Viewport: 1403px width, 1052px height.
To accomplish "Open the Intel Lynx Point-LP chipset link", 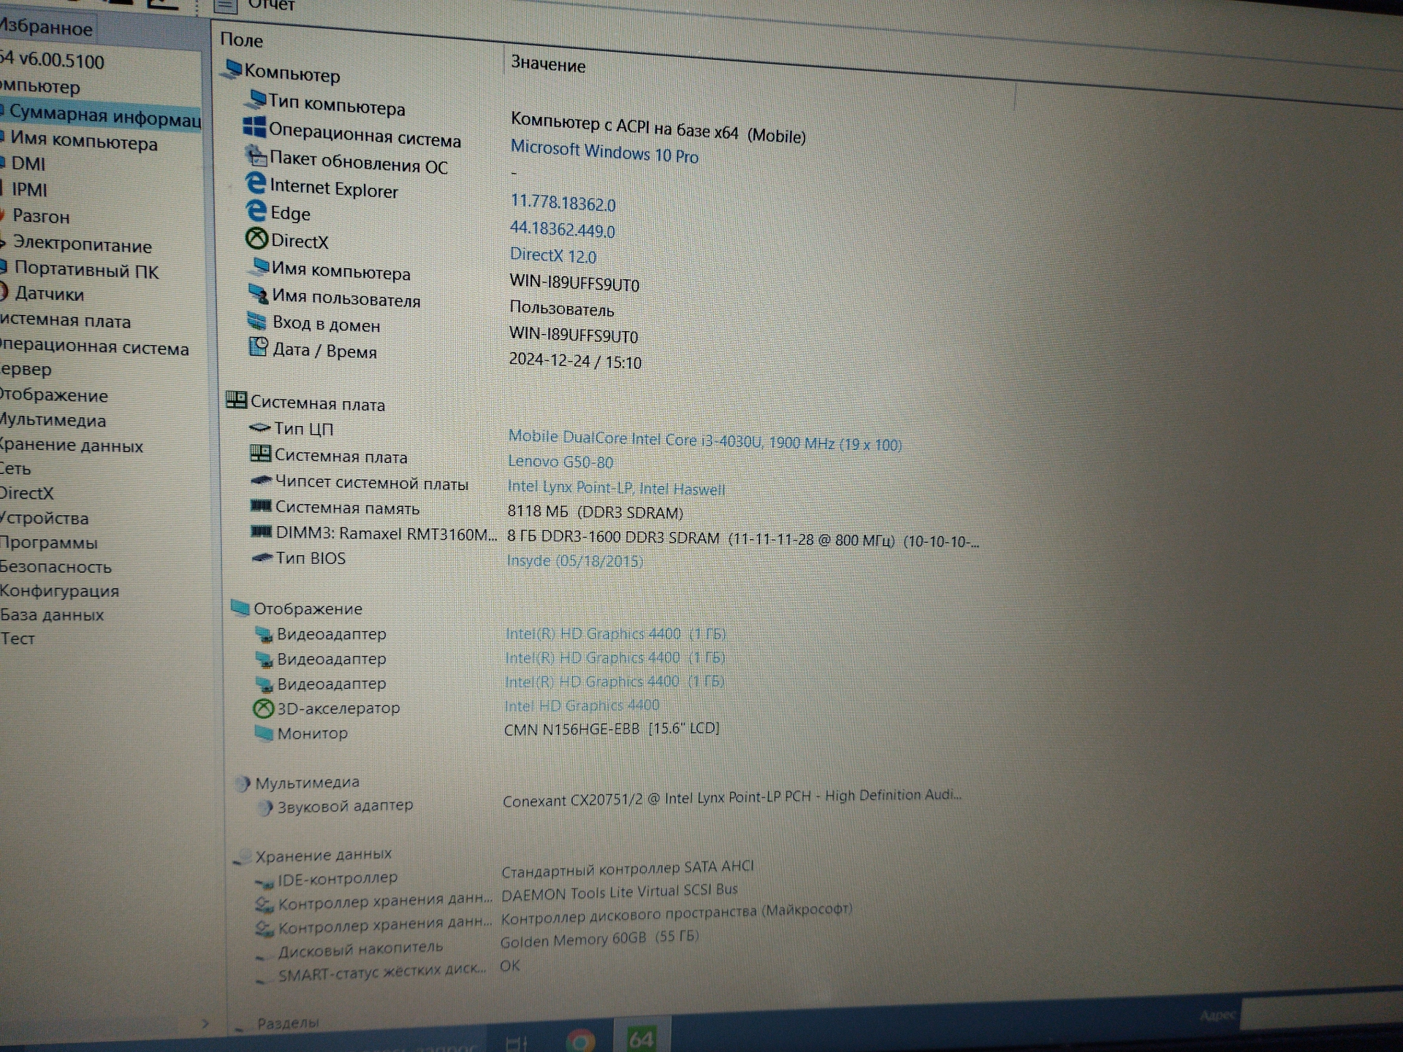I will click(x=616, y=488).
